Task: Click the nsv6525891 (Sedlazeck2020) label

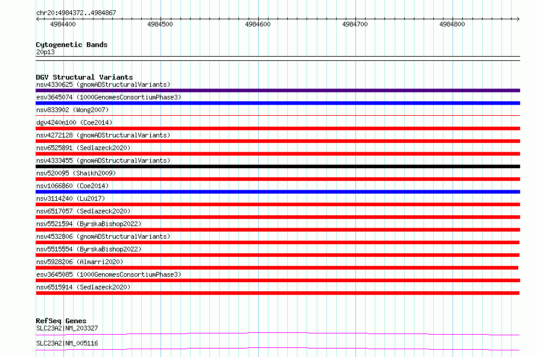Action: (83, 148)
